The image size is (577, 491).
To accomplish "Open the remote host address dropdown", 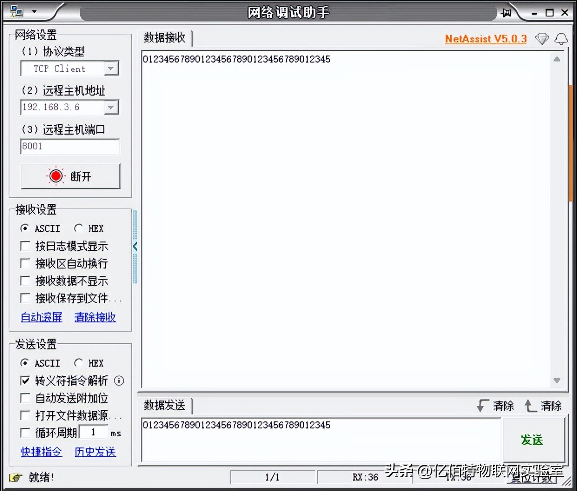I will point(111,107).
